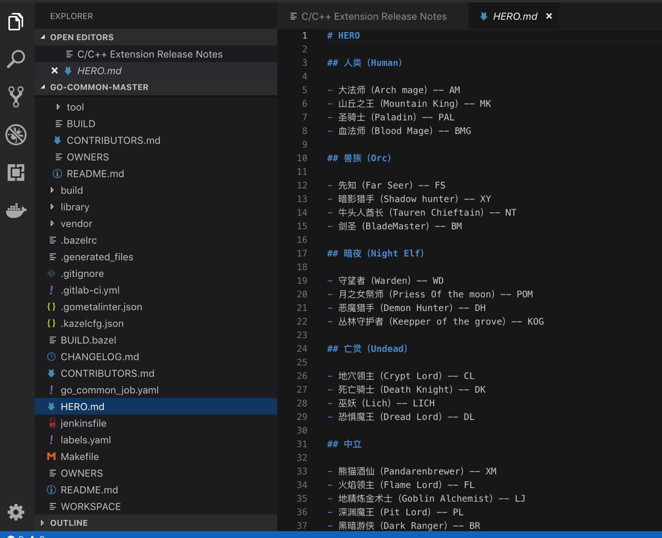Image resolution: width=662 pixels, height=538 pixels.
Task: Open the Docker view in activity bar
Action: tap(16, 210)
